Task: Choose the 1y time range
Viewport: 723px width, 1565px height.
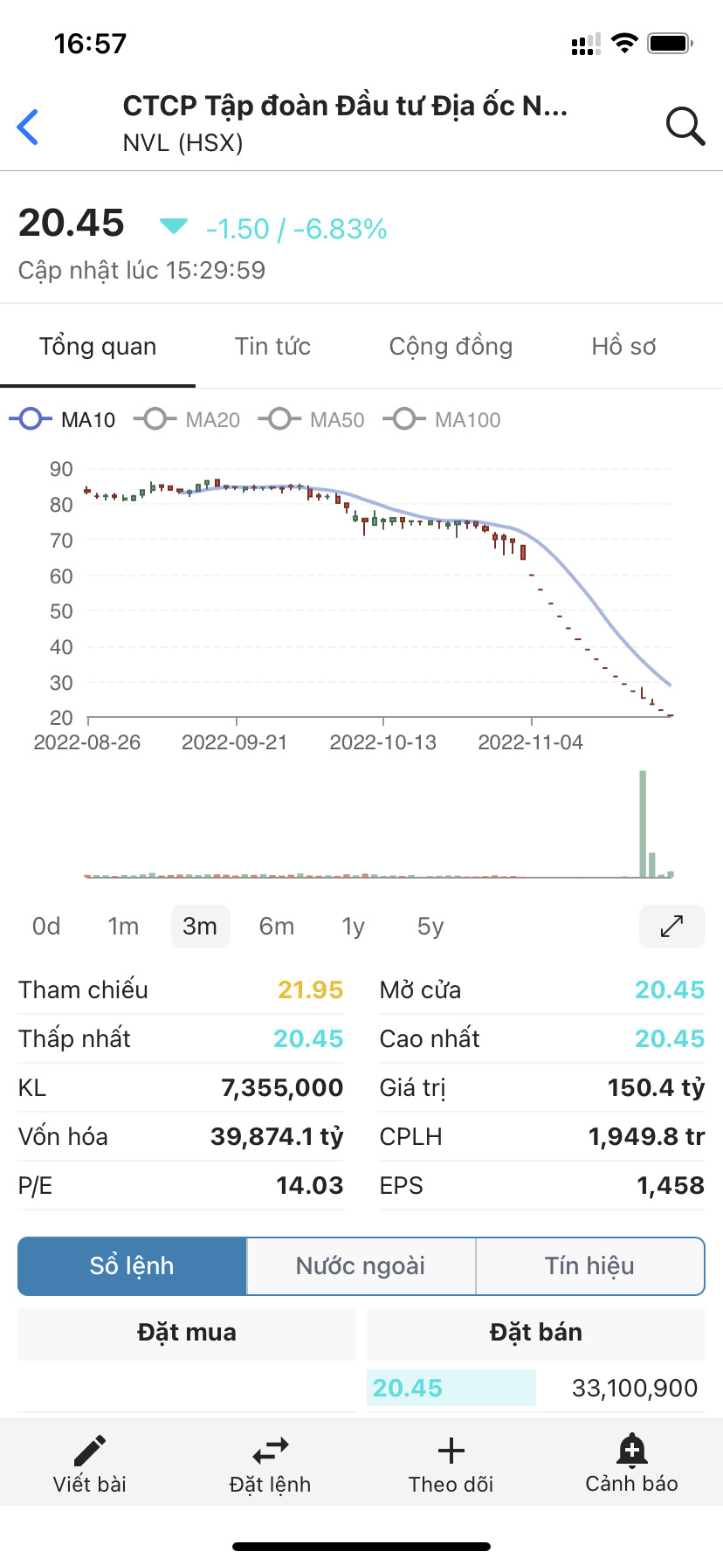Action: coord(353,926)
